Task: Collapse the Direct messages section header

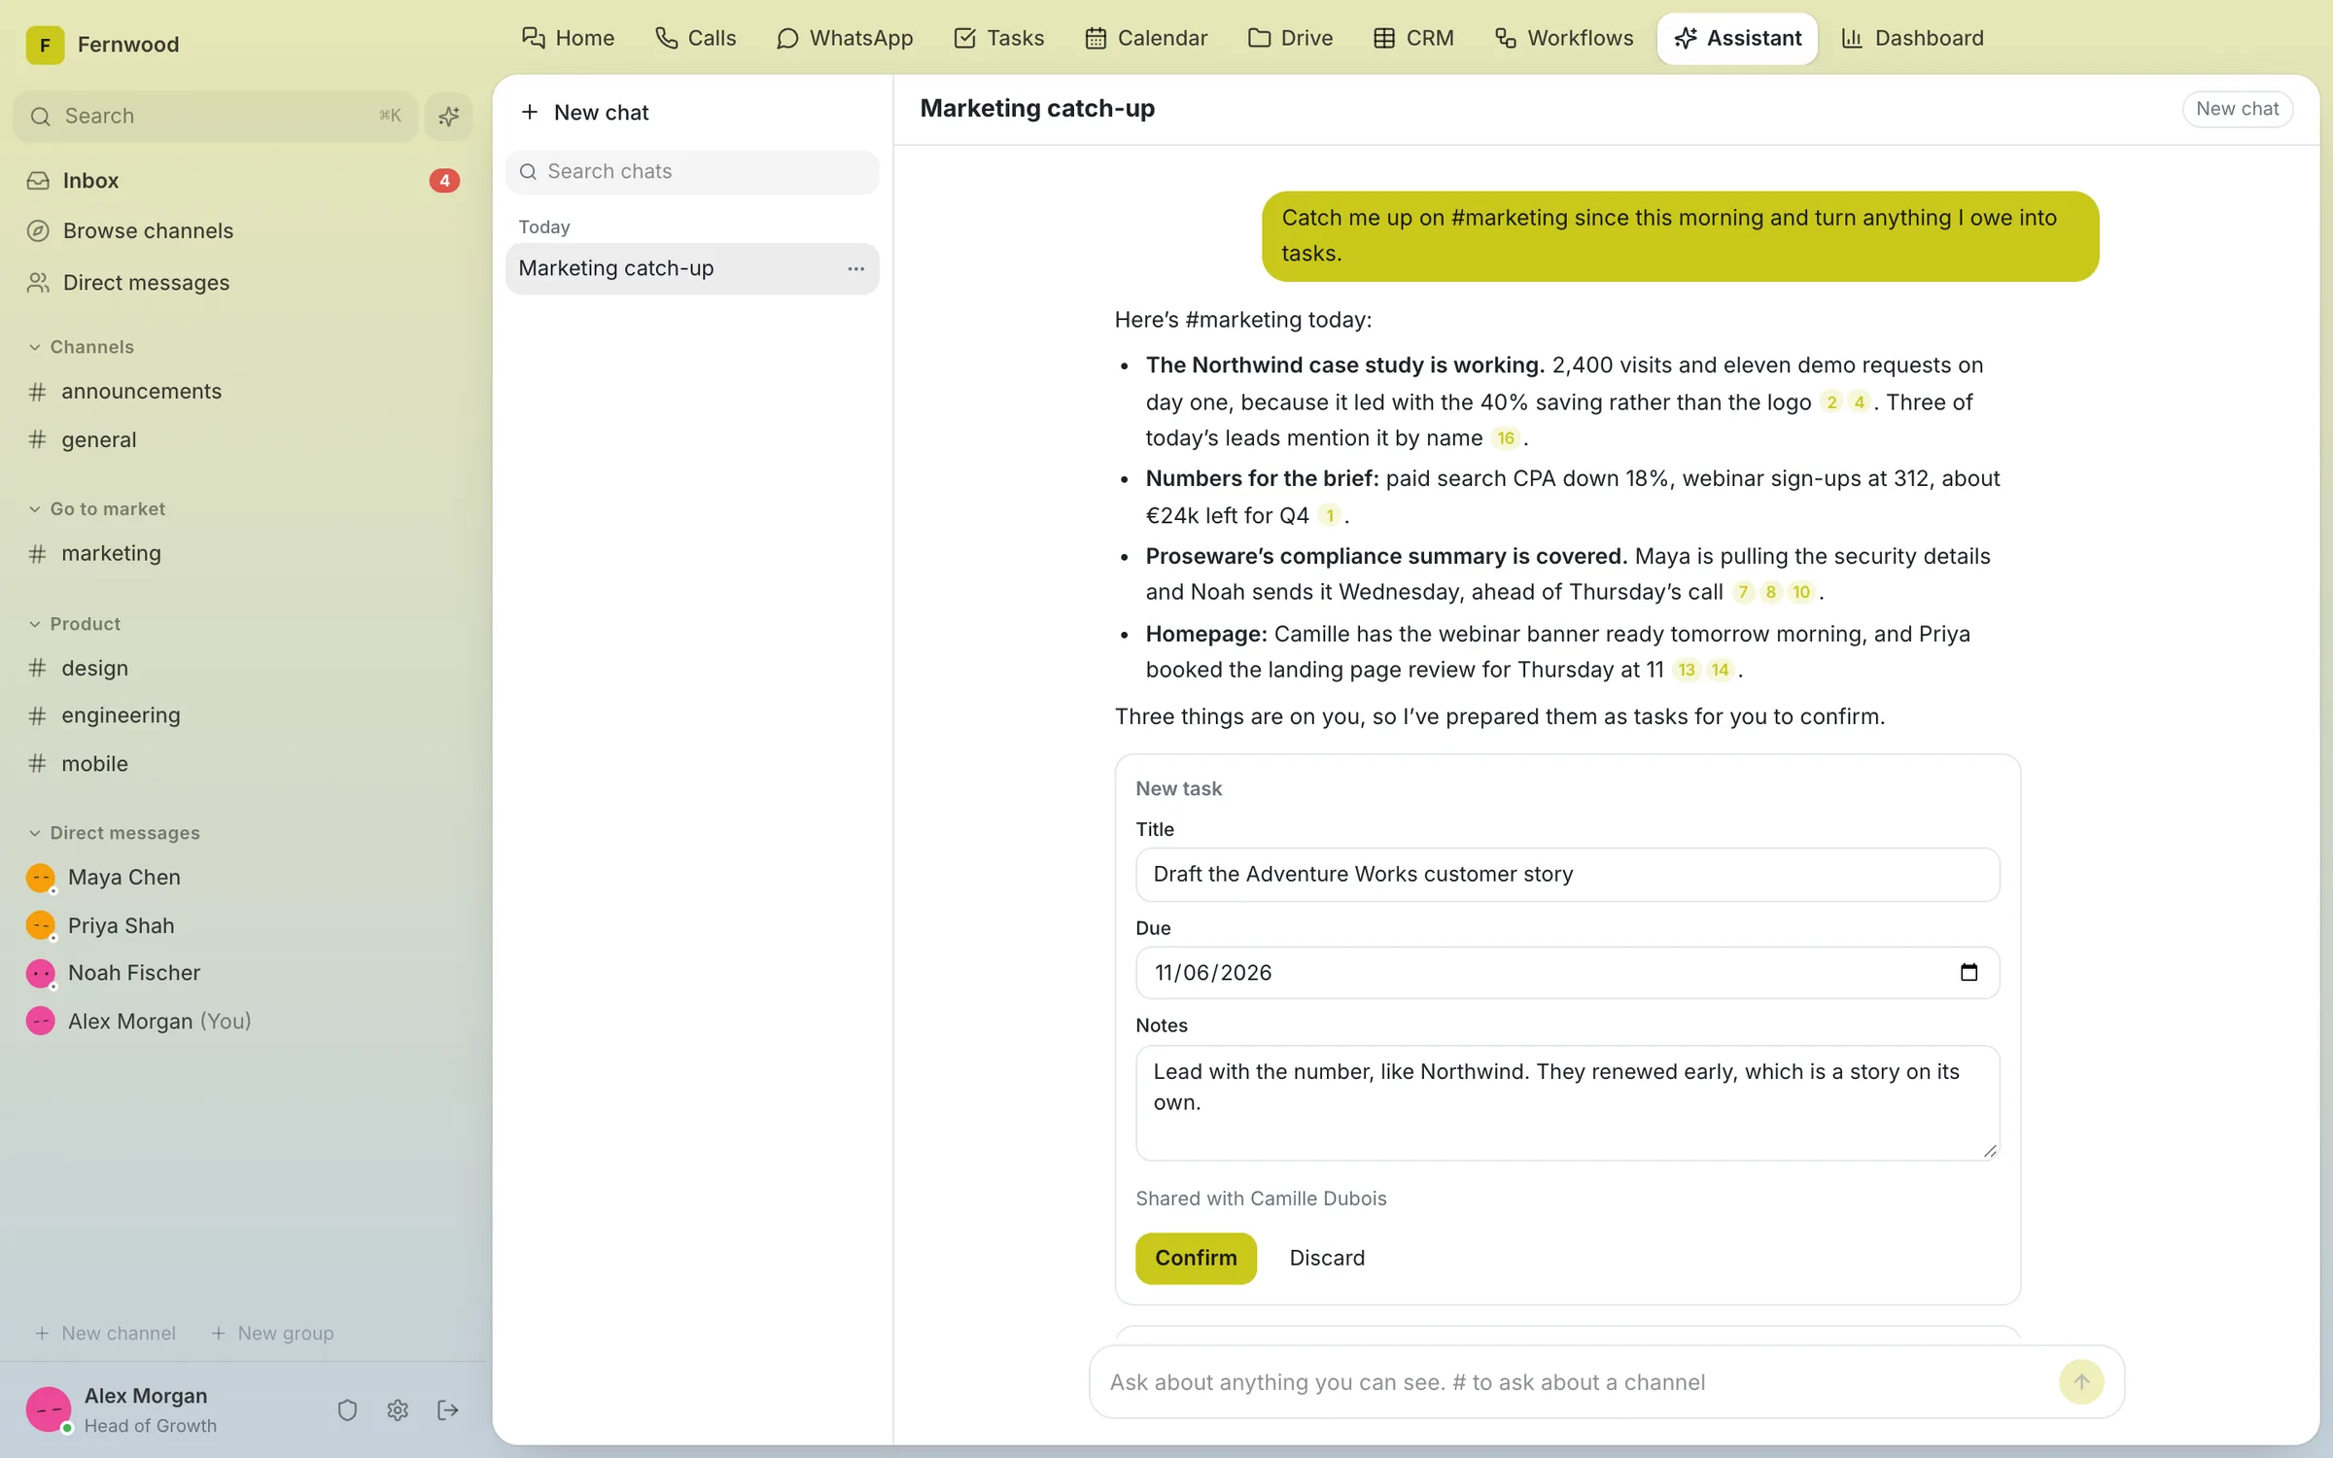Action: (114, 833)
